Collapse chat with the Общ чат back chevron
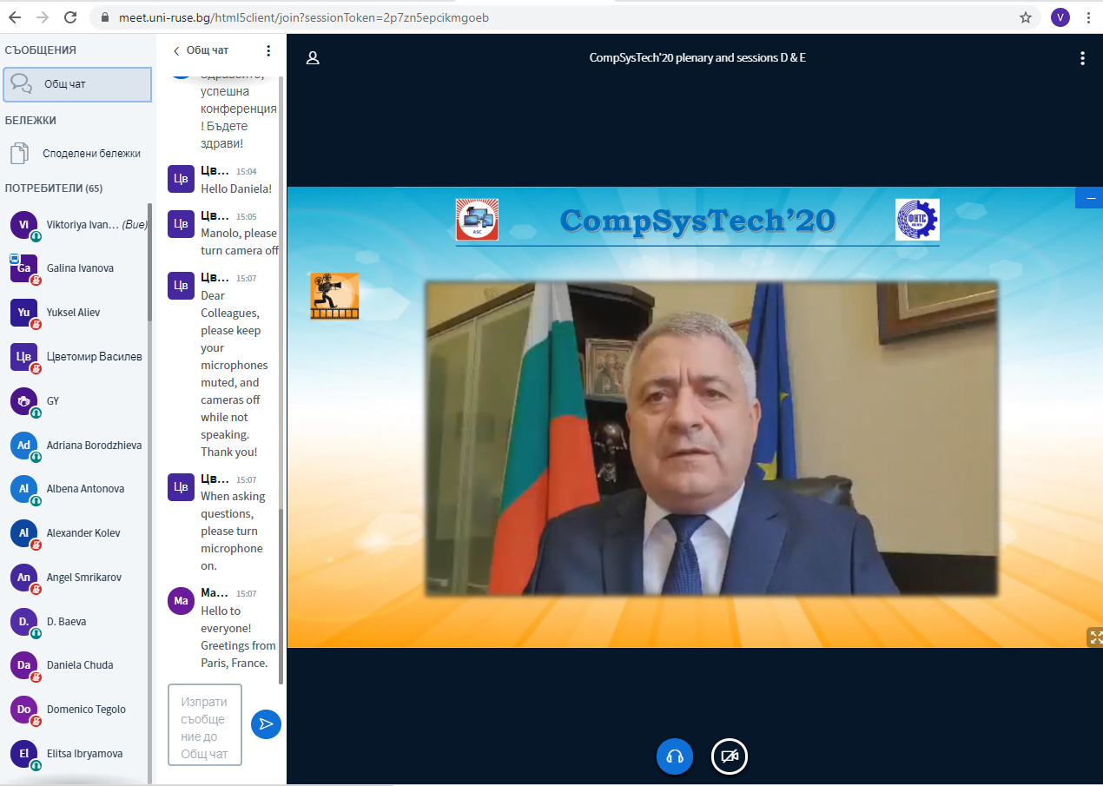Screen dimensions: 1103x786 click(177, 50)
